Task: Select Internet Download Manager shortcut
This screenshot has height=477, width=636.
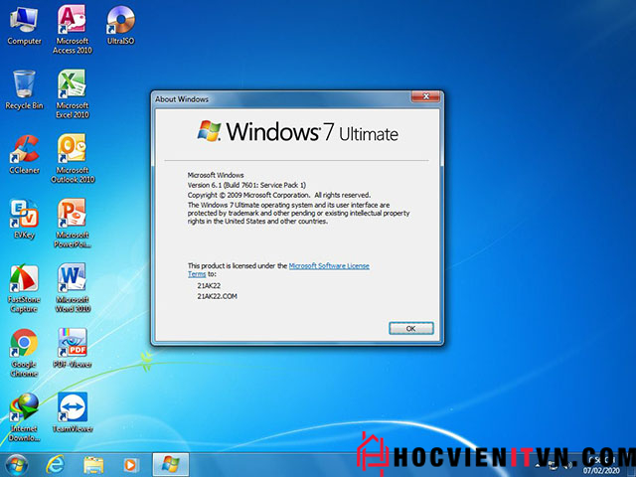Action: pos(24,417)
